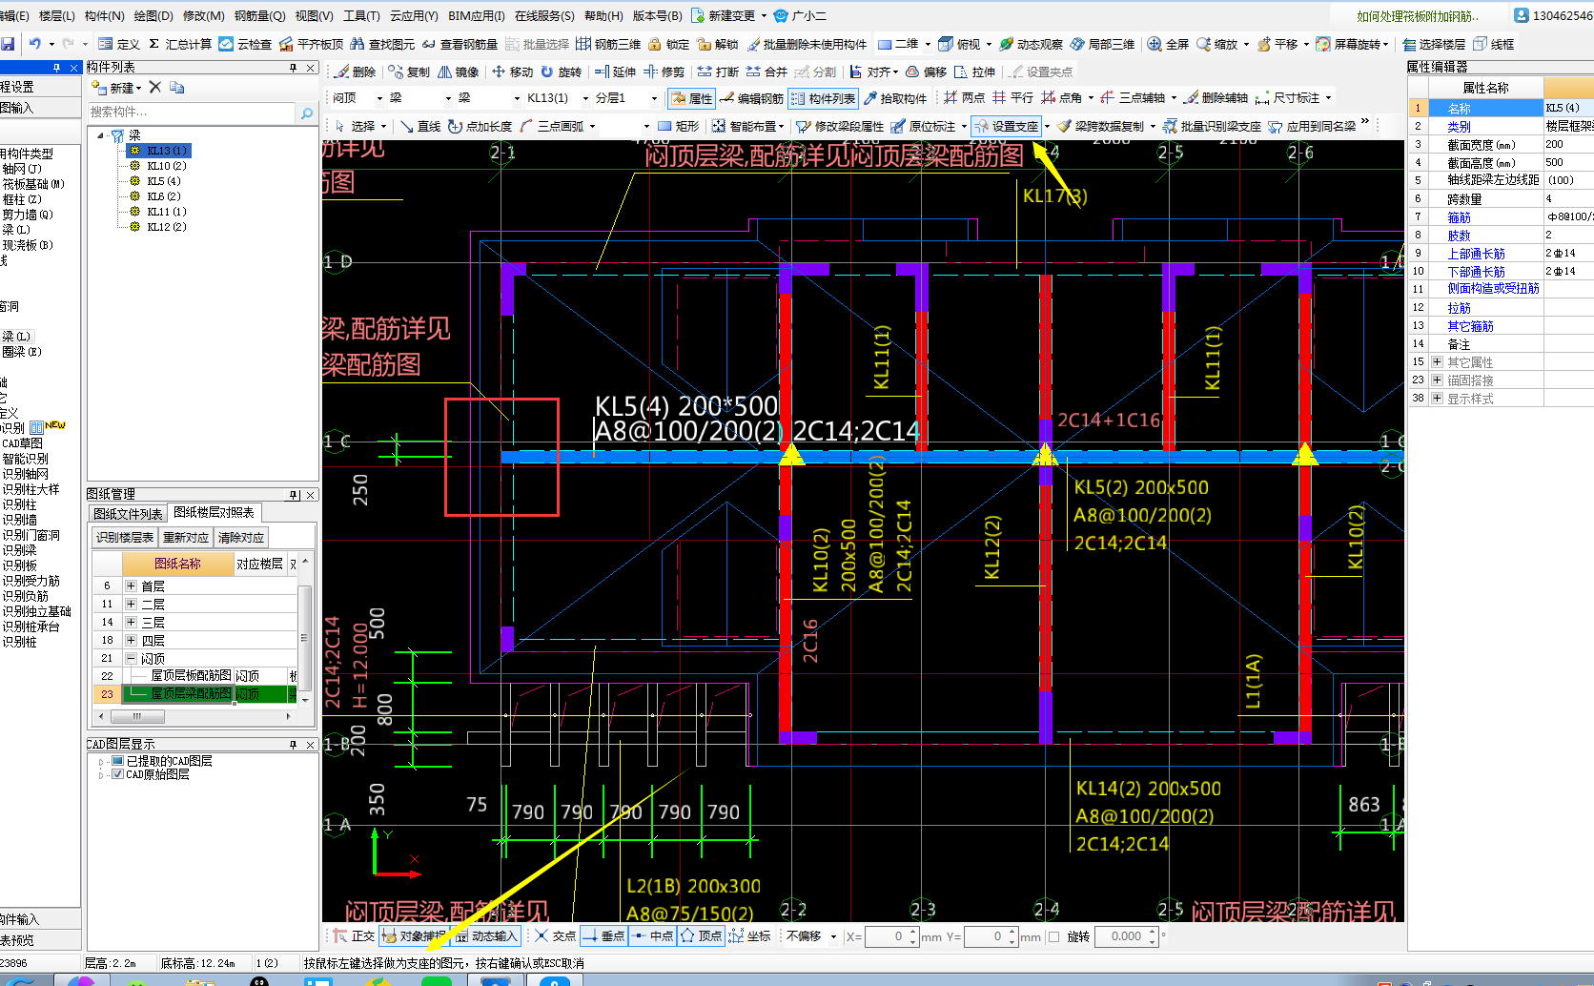Expand the 三层 drawing row
The image size is (1594, 986).
(x=131, y=622)
